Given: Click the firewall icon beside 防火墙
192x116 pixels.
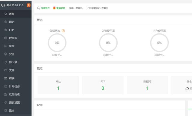Looking at the screenshot, I should pos(6,62).
